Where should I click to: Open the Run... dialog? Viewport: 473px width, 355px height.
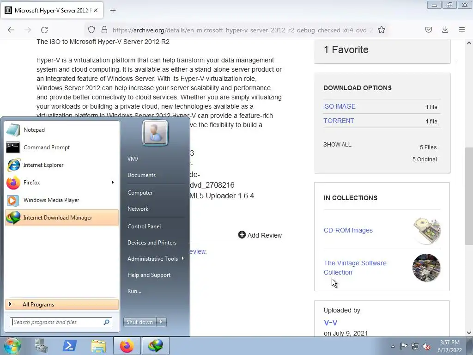point(134,291)
